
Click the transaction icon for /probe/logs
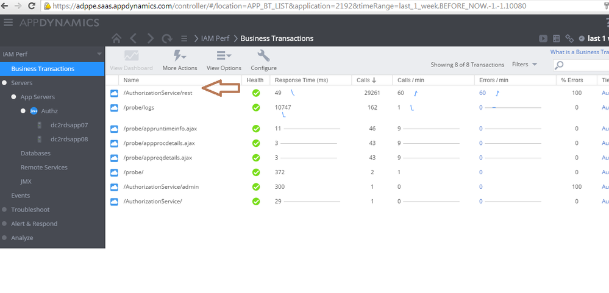[x=113, y=108]
